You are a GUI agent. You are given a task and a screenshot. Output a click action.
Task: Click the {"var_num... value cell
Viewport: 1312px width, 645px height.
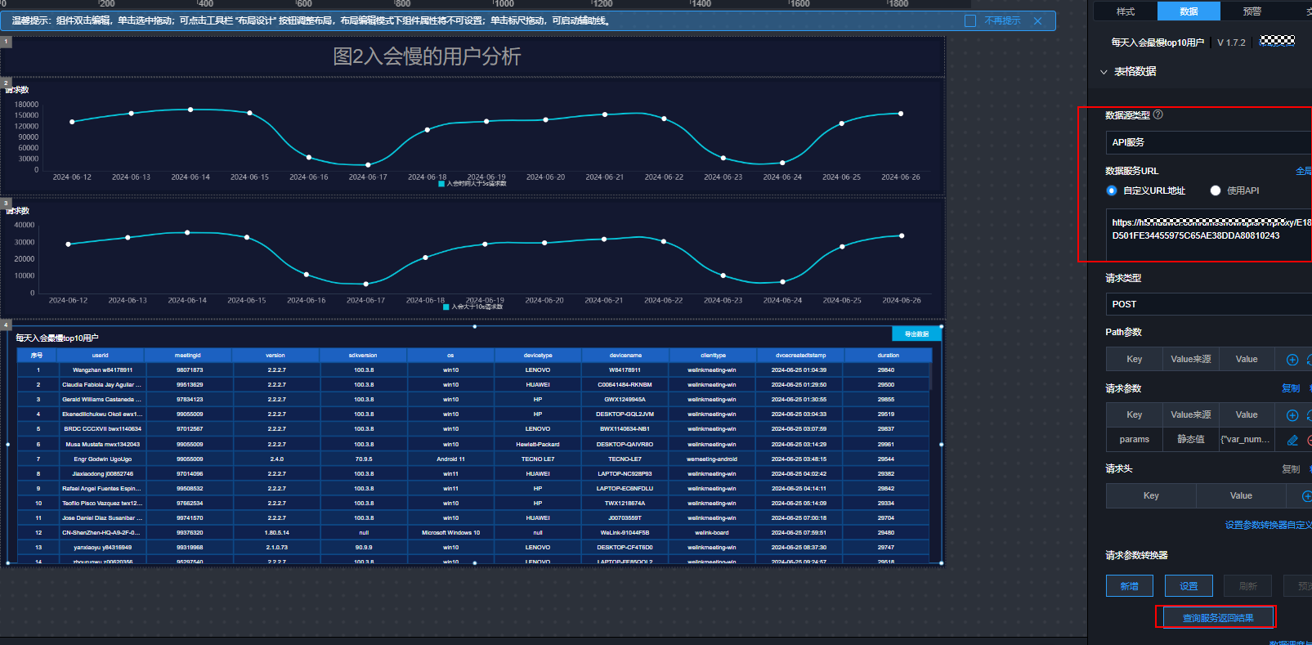click(x=1246, y=440)
